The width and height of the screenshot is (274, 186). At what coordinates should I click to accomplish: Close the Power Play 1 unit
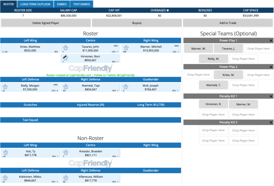coord(271,41)
